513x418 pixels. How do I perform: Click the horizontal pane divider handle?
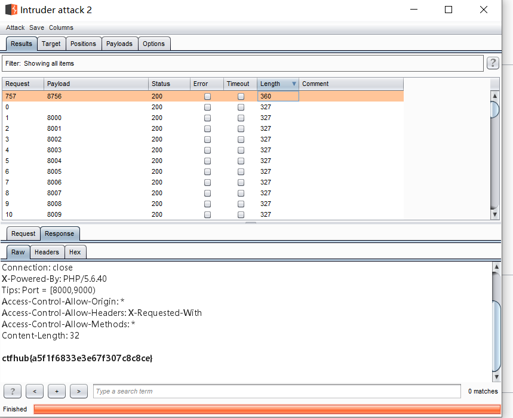pos(251,223)
